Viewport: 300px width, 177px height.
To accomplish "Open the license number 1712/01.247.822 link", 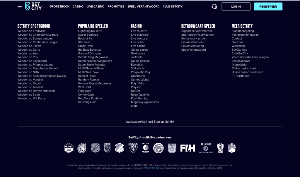I will coord(151,168).
